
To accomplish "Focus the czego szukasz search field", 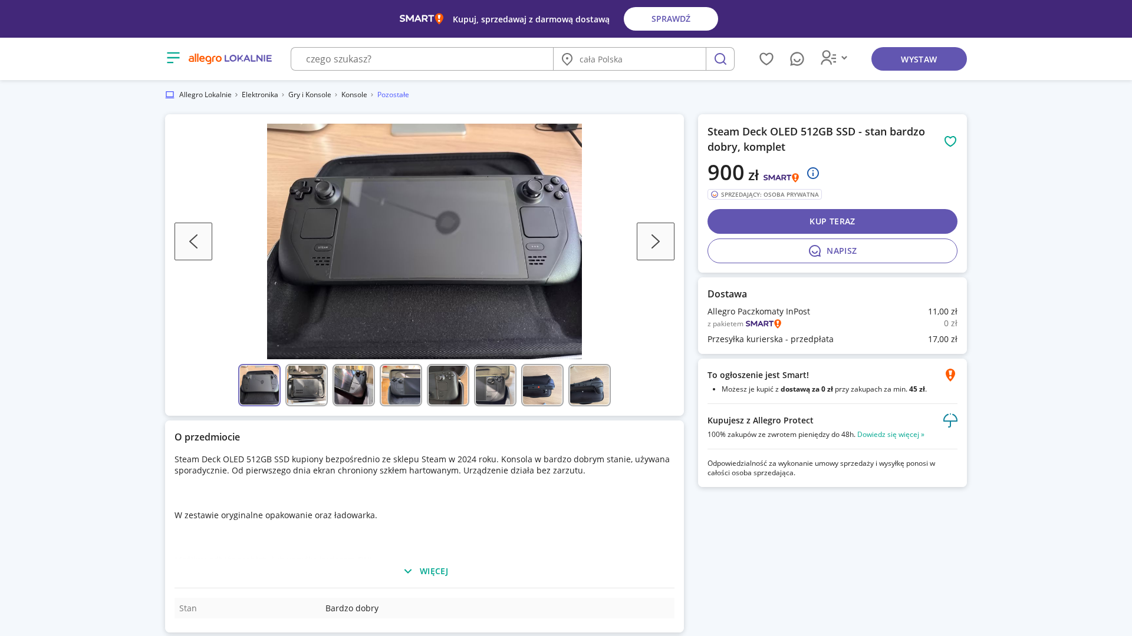I will pyautogui.click(x=422, y=59).
